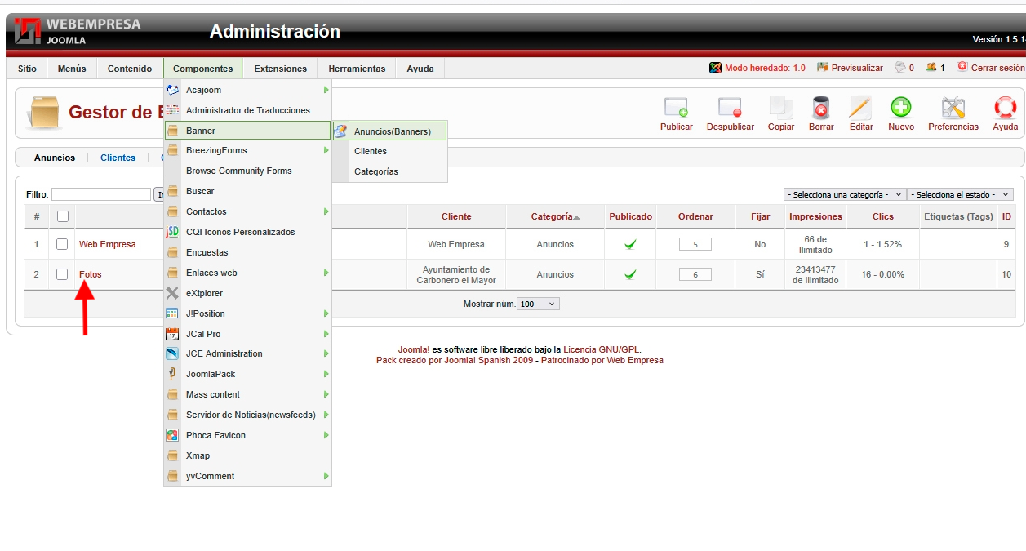This screenshot has width=1026, height=551.
Task: Click the Editar pencil icon
Action: (861, 109)
